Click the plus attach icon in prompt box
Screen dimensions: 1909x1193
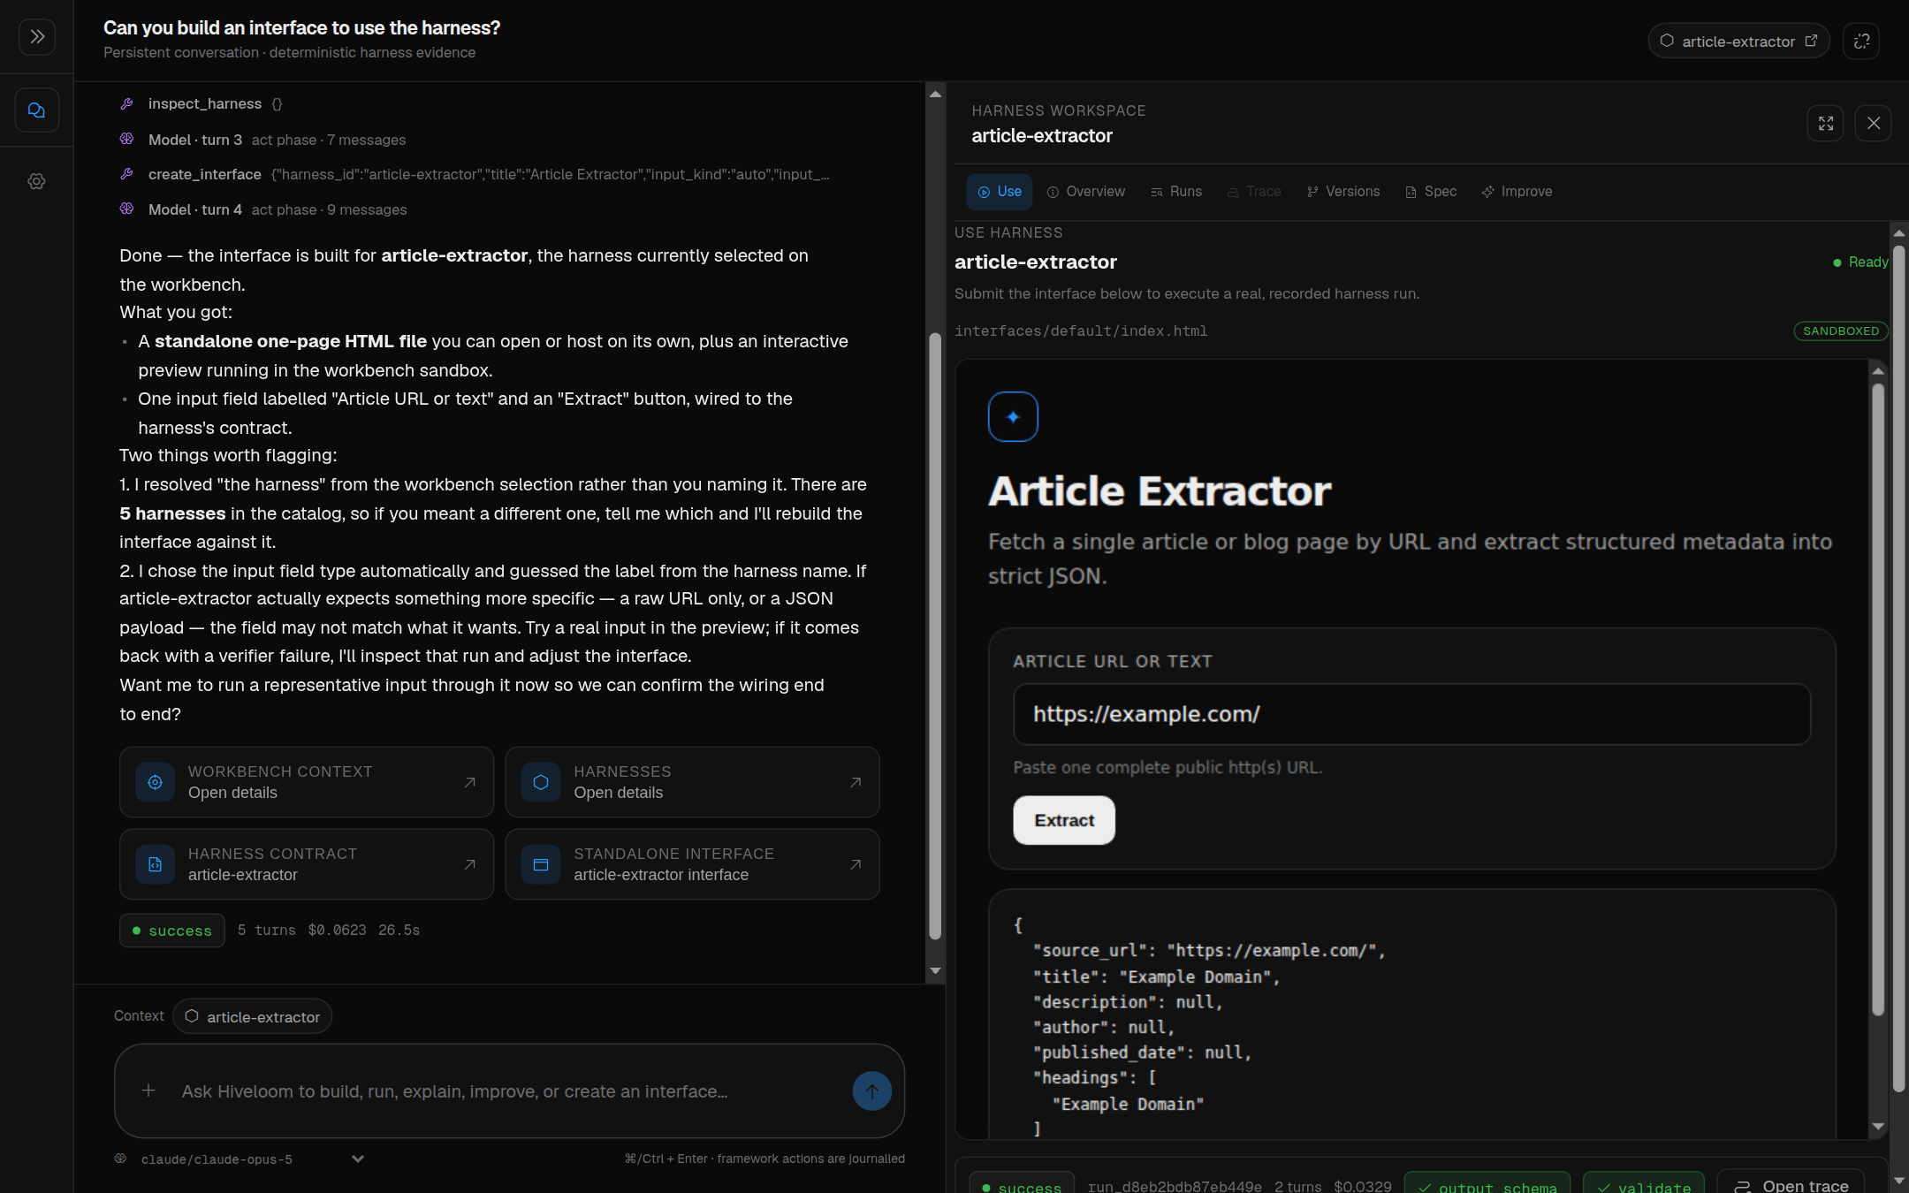pos(148,1090)
